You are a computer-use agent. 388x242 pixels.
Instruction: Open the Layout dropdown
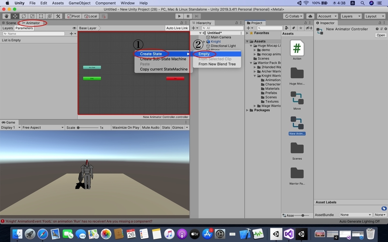tap(374, 16)
